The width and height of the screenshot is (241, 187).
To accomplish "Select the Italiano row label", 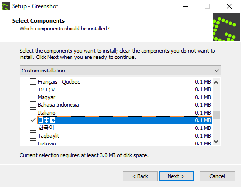I will (x=46, y=113).
